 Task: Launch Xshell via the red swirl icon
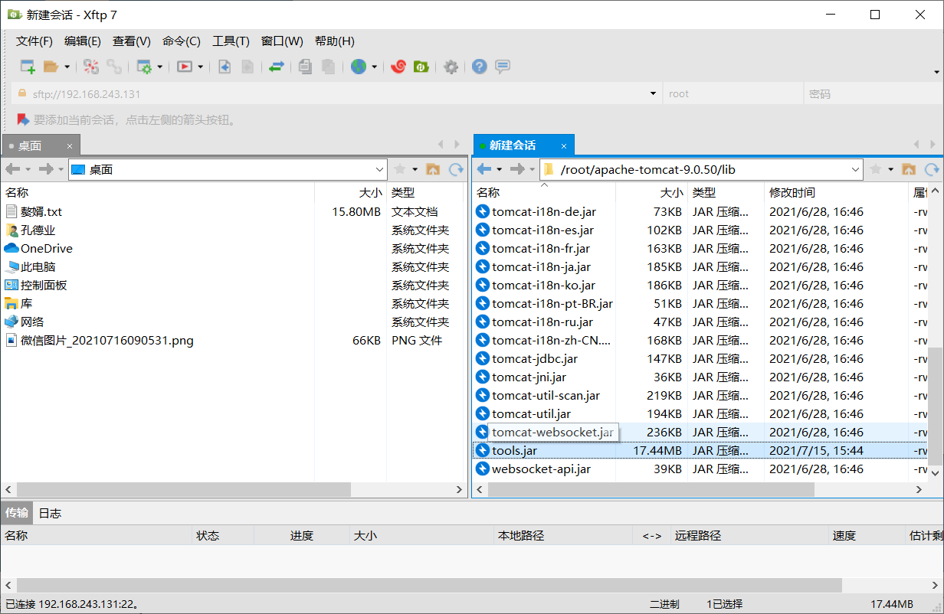click(x=398, y=67)
